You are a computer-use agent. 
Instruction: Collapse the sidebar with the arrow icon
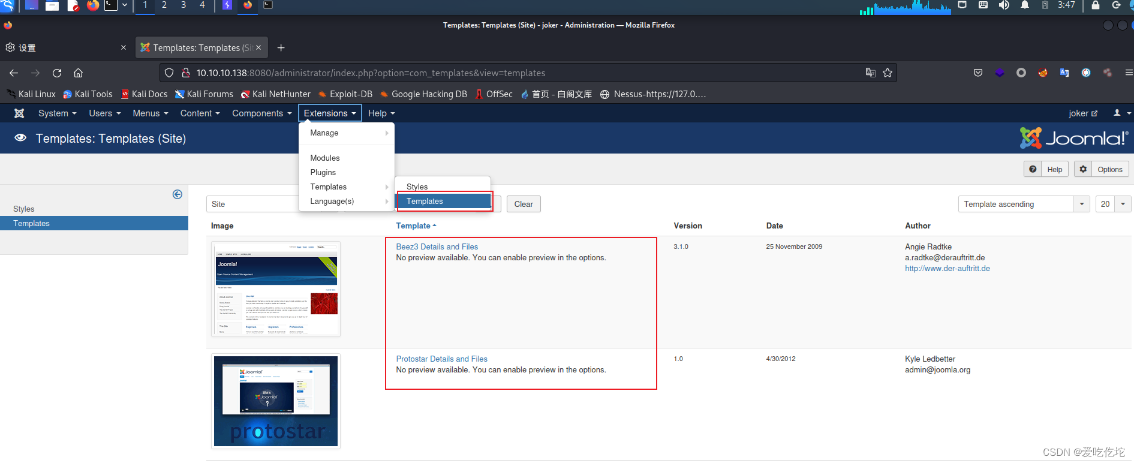tap(178, 194)
